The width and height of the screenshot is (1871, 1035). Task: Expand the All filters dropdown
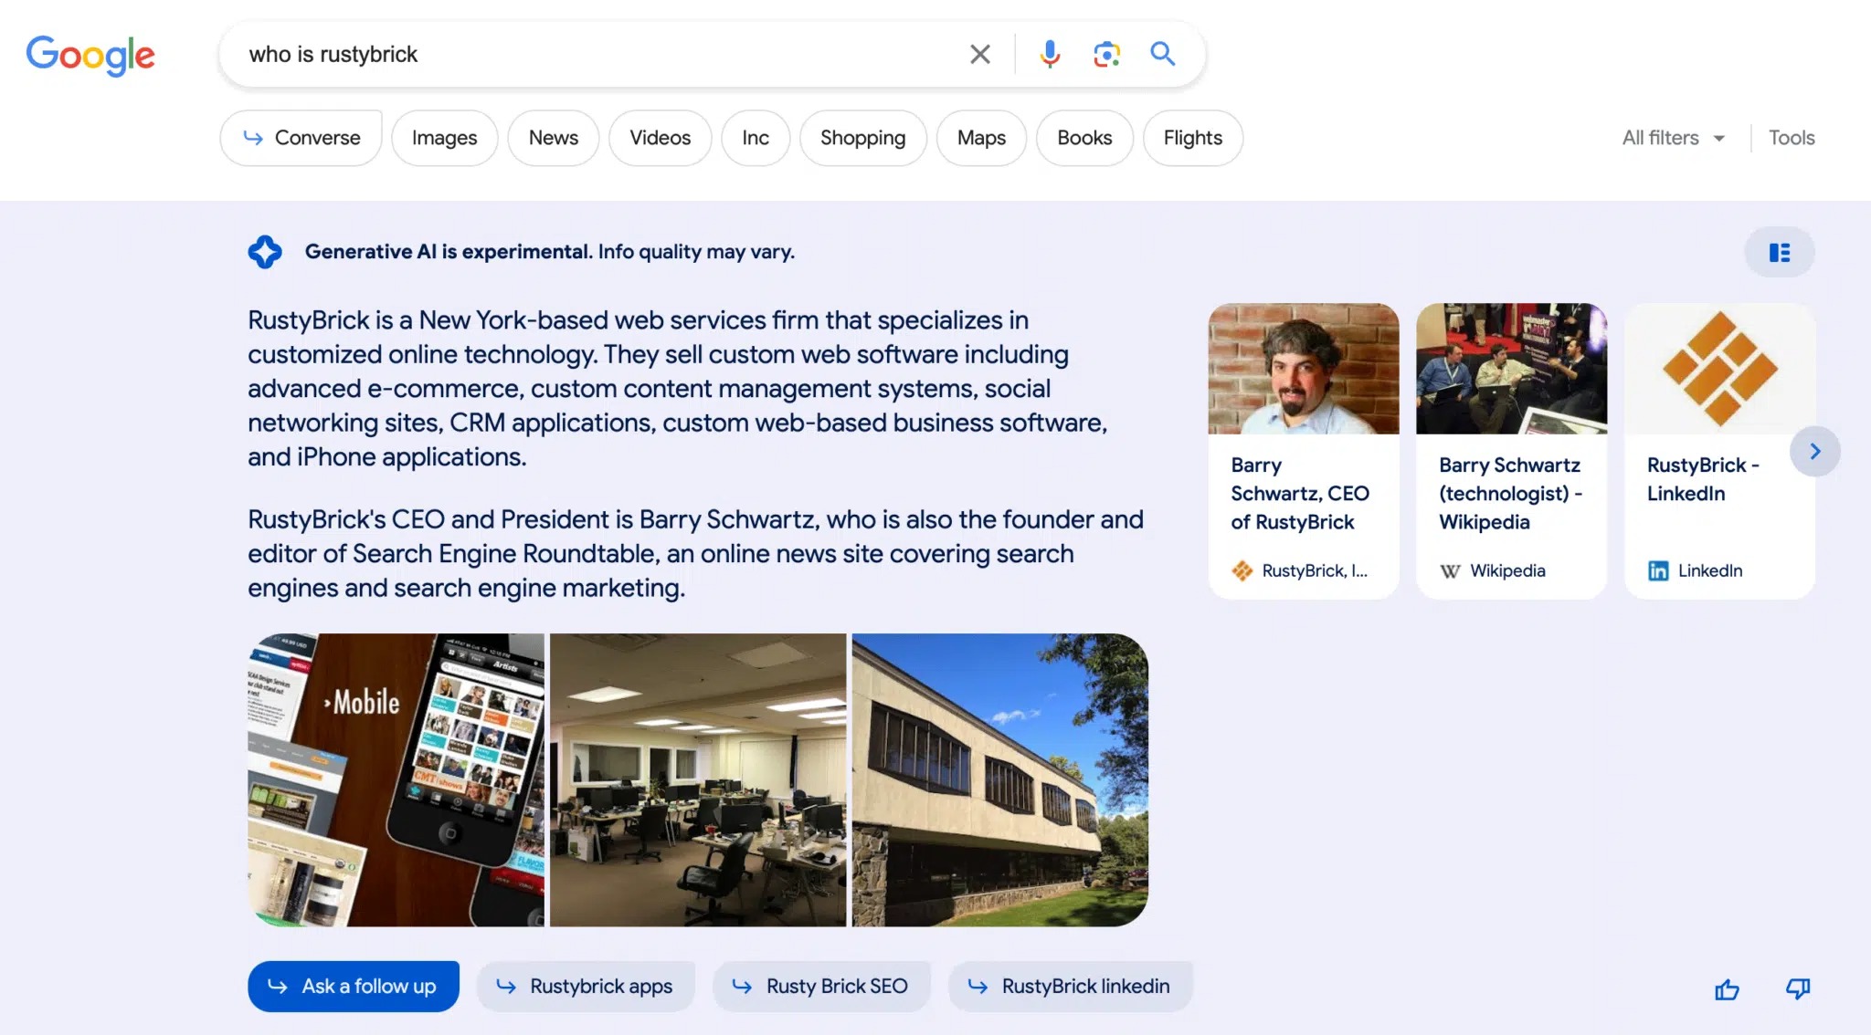coord(1673,138)
